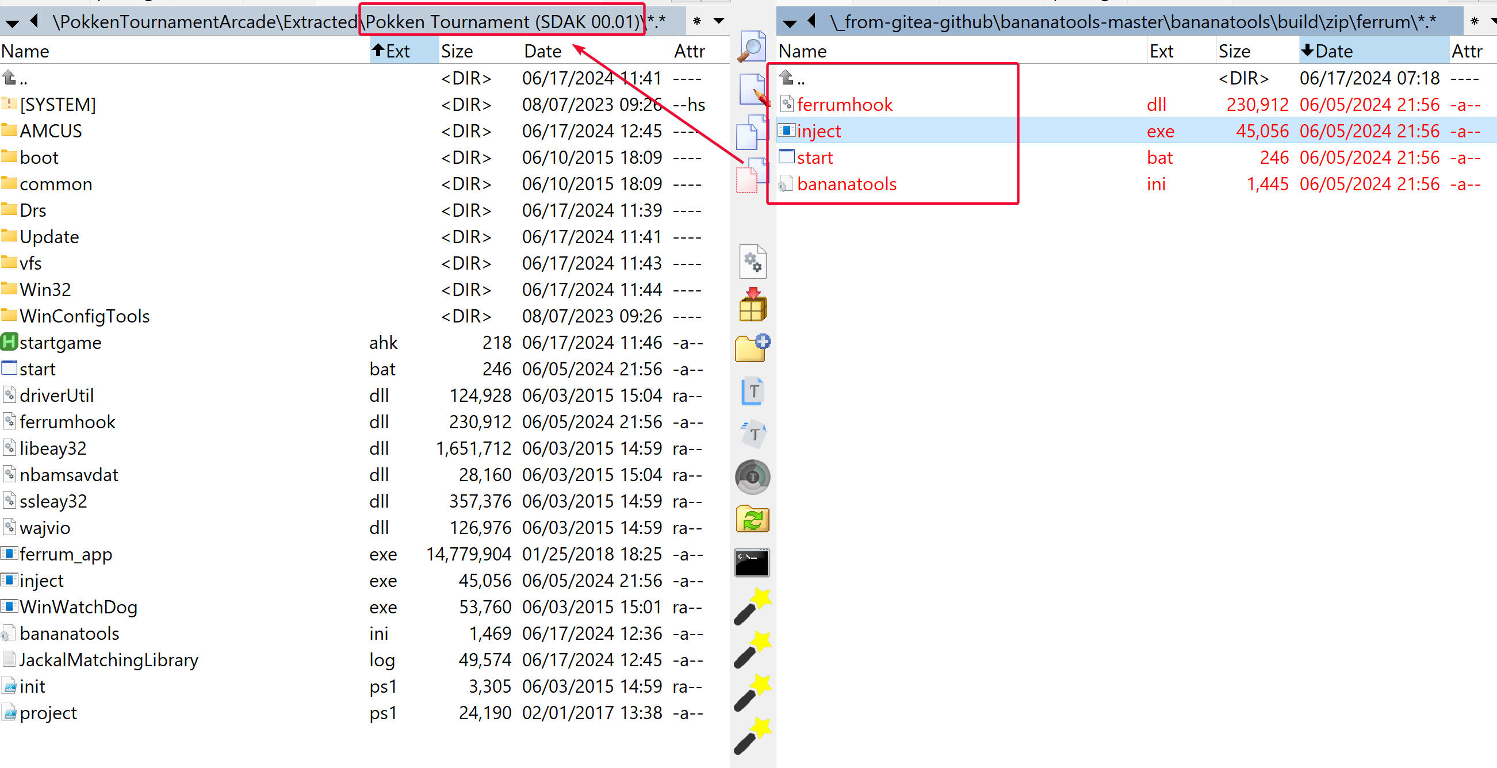
Task: Select ferrumhook file name in right panel
Action: (x=845, y=104)
